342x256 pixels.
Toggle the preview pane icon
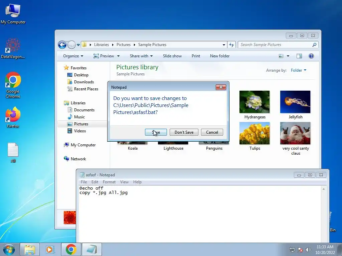299,56
